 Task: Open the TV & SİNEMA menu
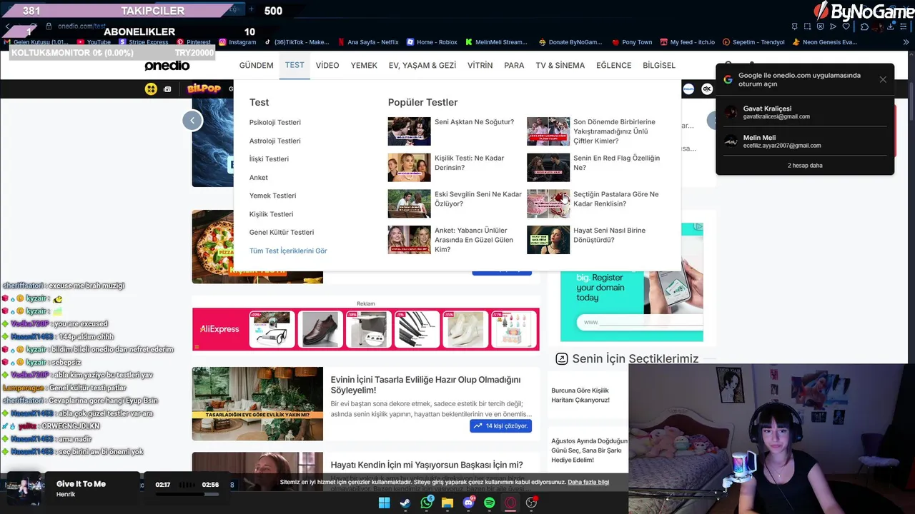click(560, 65)
